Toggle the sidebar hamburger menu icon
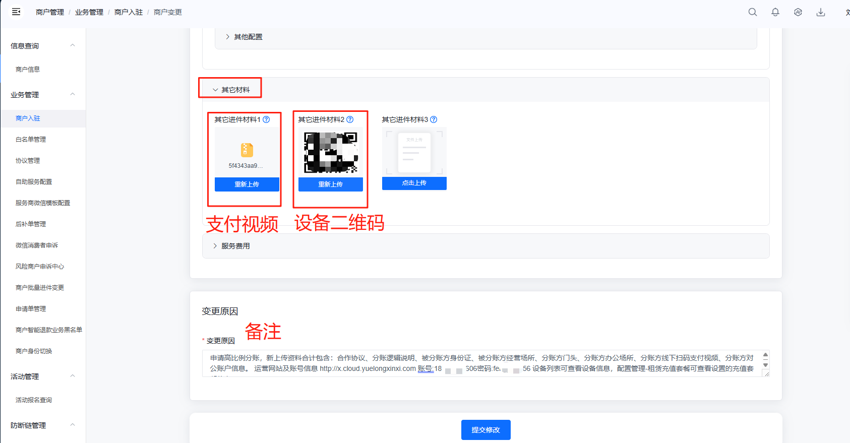The height and width of the screenshot is (443, 850). 16,12
